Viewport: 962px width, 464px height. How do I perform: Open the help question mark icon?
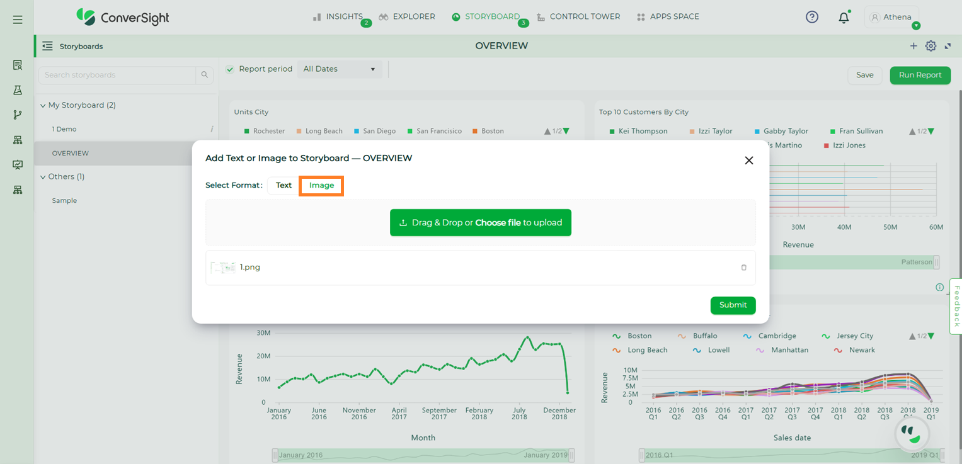tap(812, 17)
